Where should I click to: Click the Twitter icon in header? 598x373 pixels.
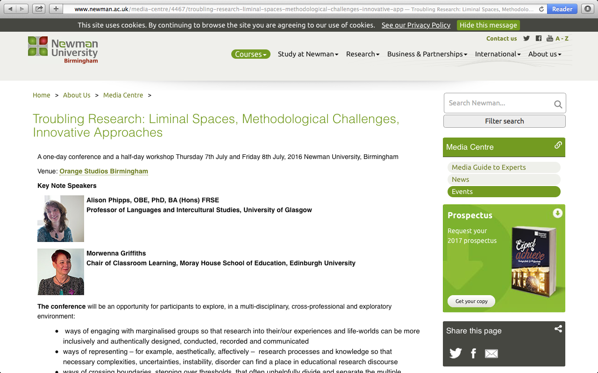[527, 39]
